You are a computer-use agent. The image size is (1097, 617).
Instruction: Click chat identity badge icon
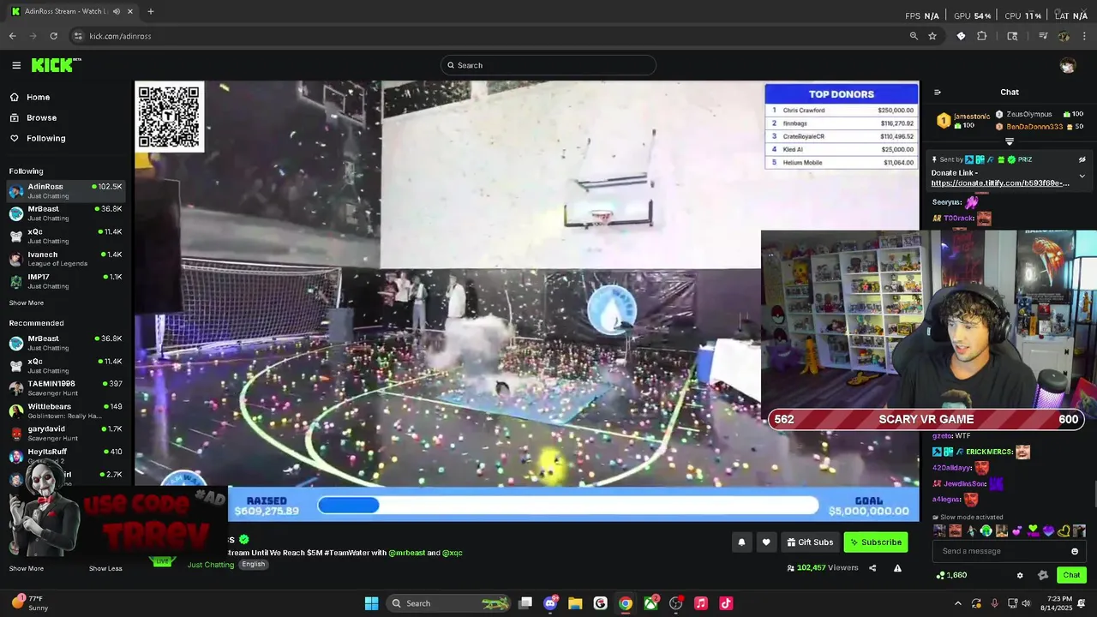pyautogui.click(x=1042, y=575)
